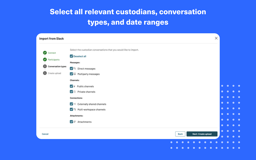
Task: Disable the Public channels checkbox
Action: (71, 86)
